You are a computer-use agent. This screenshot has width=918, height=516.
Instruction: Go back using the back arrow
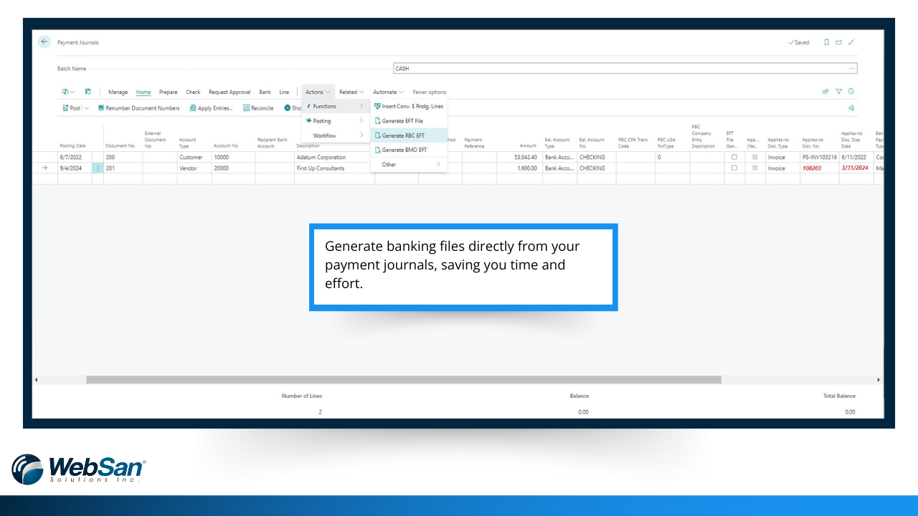44,42
